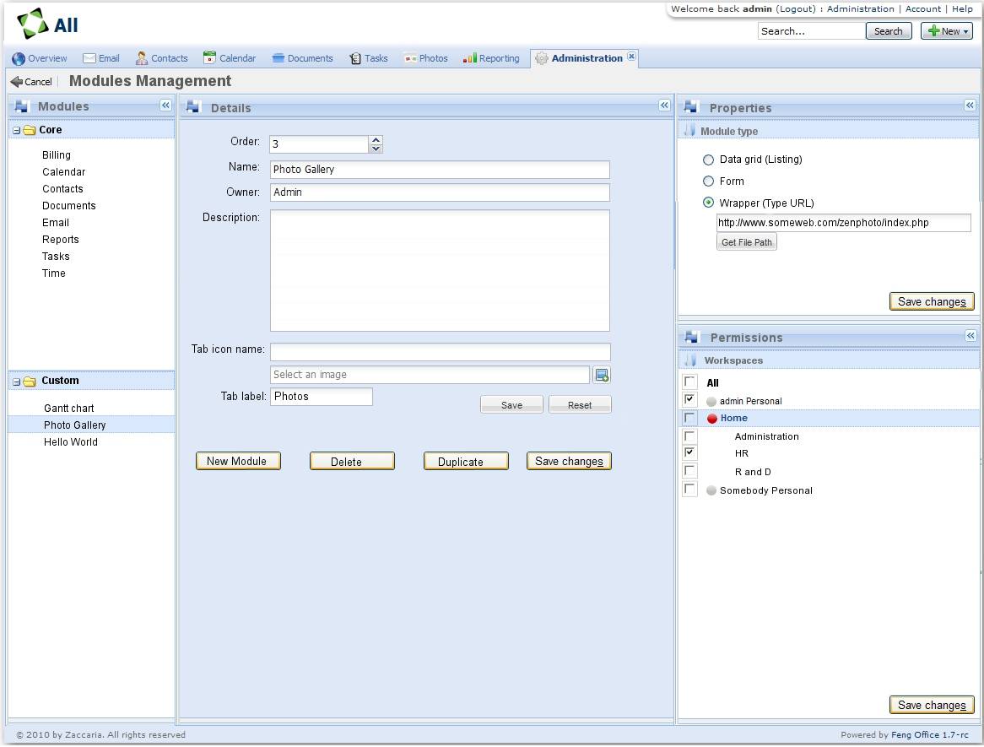Select the Data grid (Listing) radio button
Image resolution: width=984 pixels, height=747 pixels.
(709, 160)
